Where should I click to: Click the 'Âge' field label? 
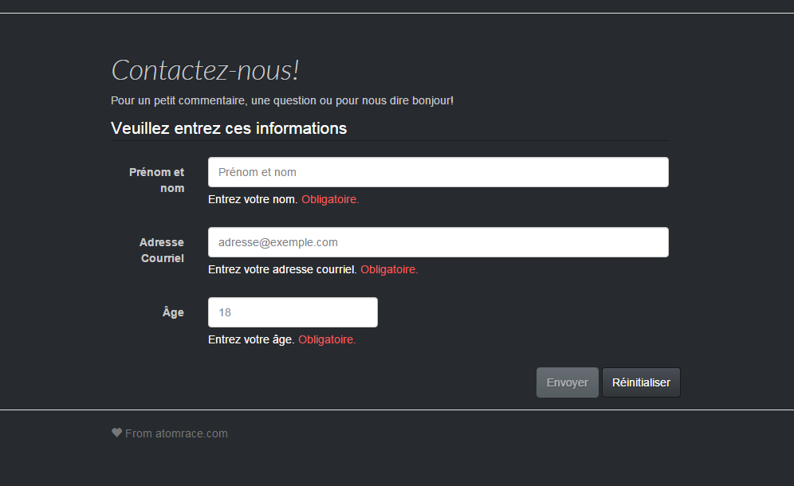172,312
